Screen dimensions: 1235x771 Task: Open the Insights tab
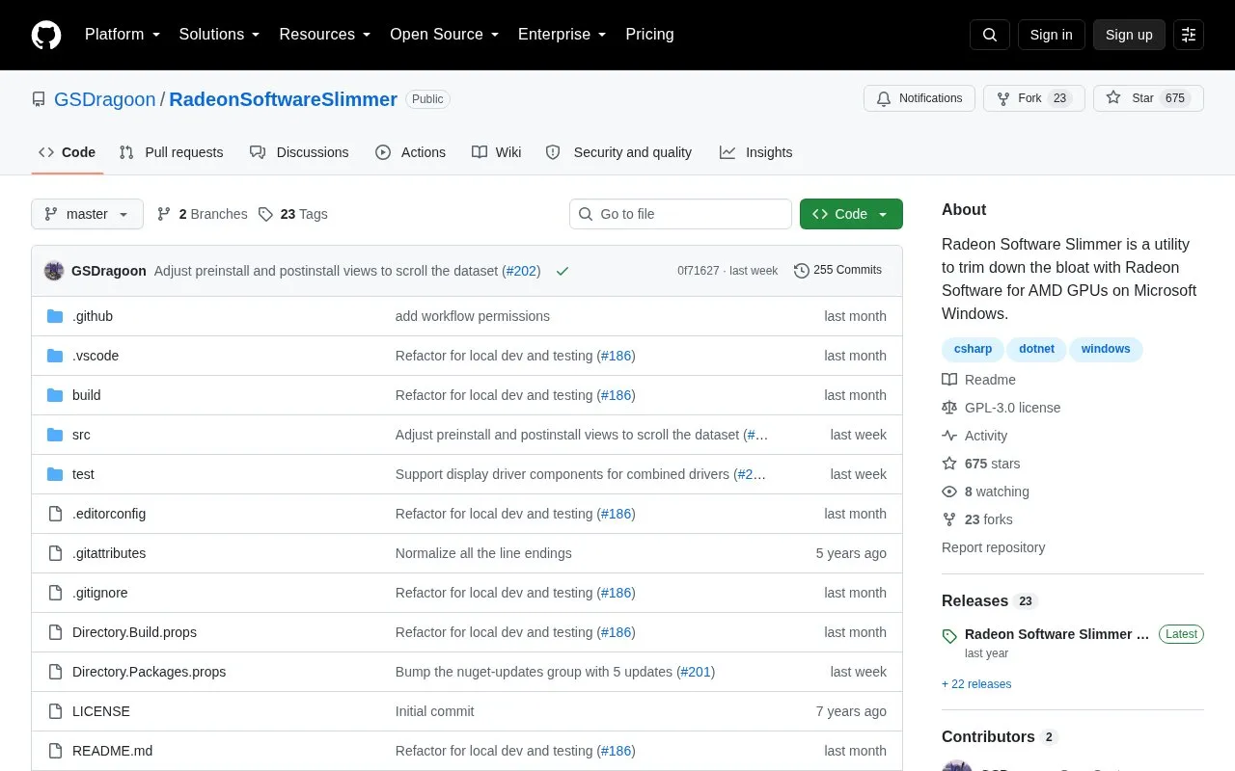point(755,152)
